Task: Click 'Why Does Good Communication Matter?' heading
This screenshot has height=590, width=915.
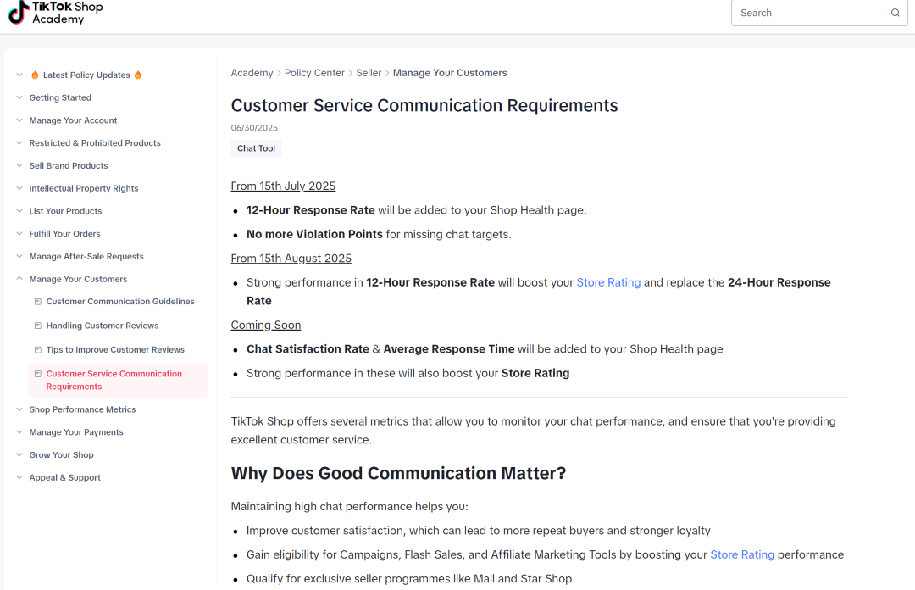Action: (398, 473)
